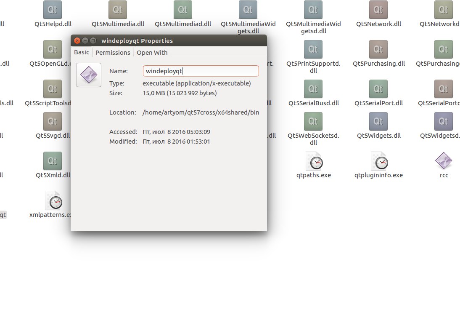460x318 pixels.
Task: Click the qtpaths.exe file name label
Action: coord(313,175)
